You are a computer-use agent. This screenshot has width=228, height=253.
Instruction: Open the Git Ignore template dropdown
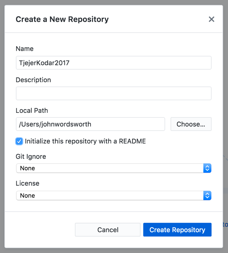(110, 168)
